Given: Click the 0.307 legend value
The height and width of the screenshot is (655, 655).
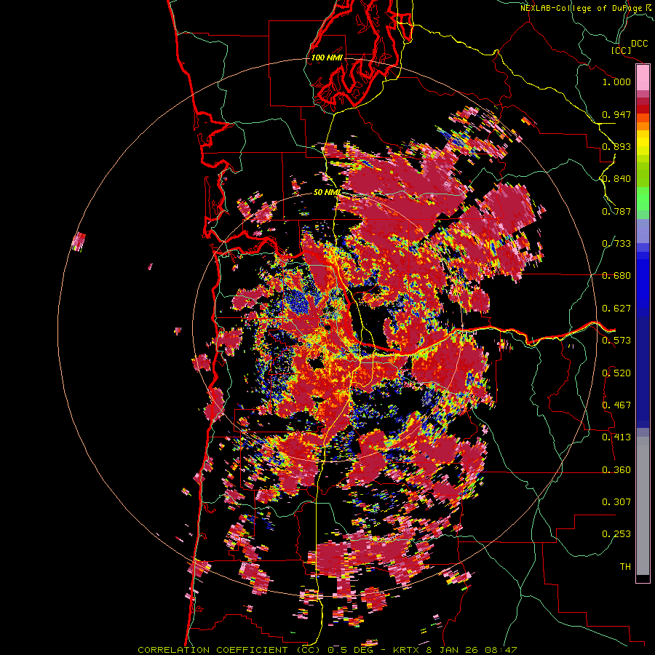Looking at the screenshot, I should (616, 502).
